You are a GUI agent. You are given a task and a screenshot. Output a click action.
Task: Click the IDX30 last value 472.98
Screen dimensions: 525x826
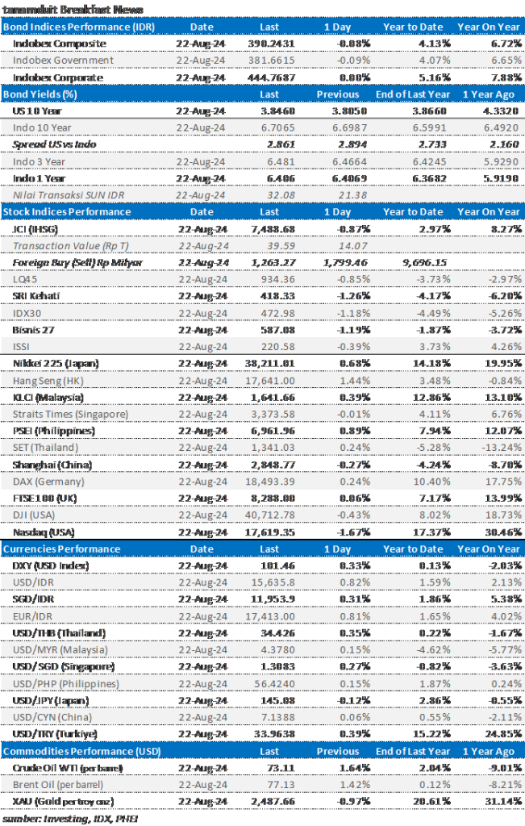coord(269,313)
